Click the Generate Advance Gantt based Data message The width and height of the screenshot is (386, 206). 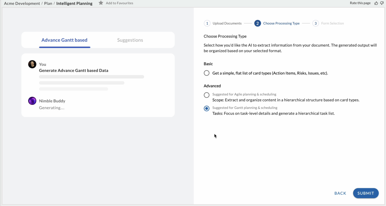click(74, 70)
